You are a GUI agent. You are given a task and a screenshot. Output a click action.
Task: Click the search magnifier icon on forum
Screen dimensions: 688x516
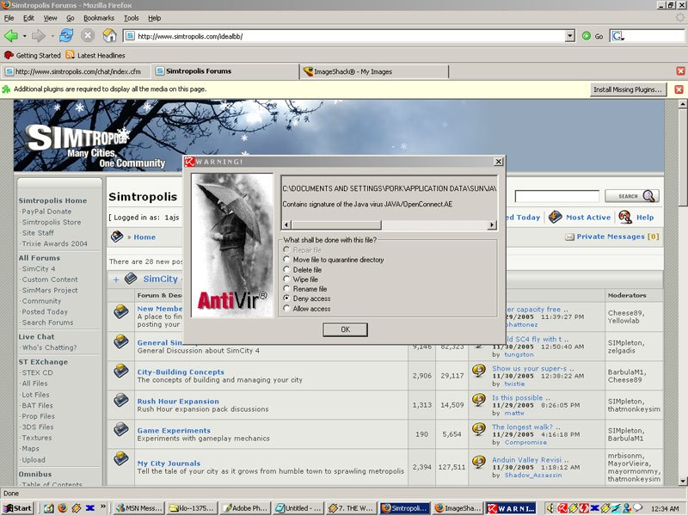[x=649, y=196]
